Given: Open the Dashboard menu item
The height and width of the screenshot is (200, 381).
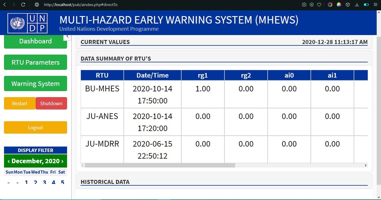Looking at the screenshot, I should 35,41.
